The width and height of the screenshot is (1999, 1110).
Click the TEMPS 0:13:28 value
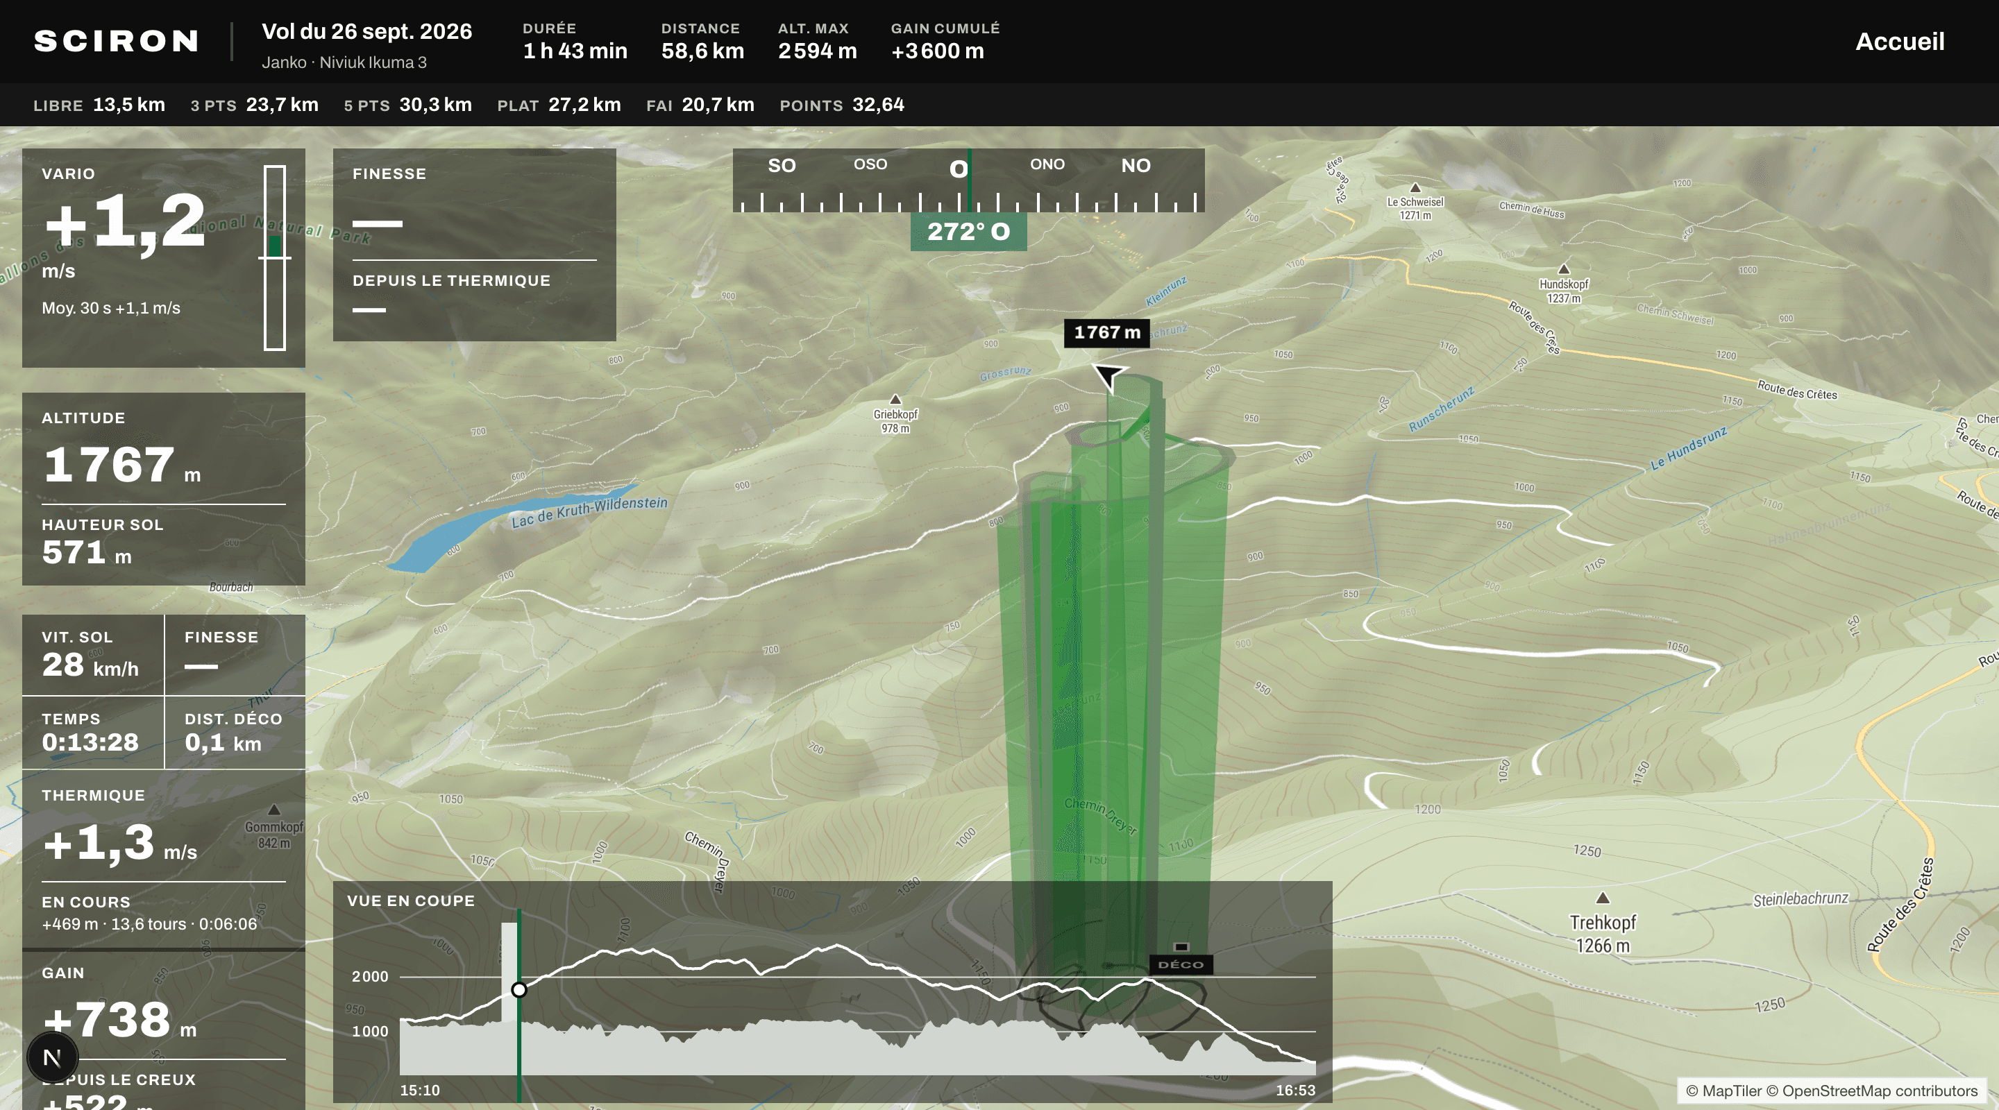90,742
